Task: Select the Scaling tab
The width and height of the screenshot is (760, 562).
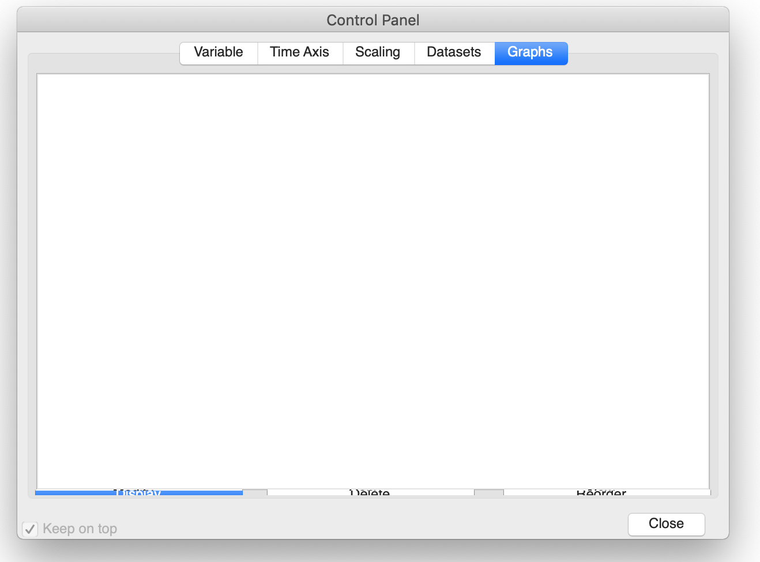Action: point(378,52)
